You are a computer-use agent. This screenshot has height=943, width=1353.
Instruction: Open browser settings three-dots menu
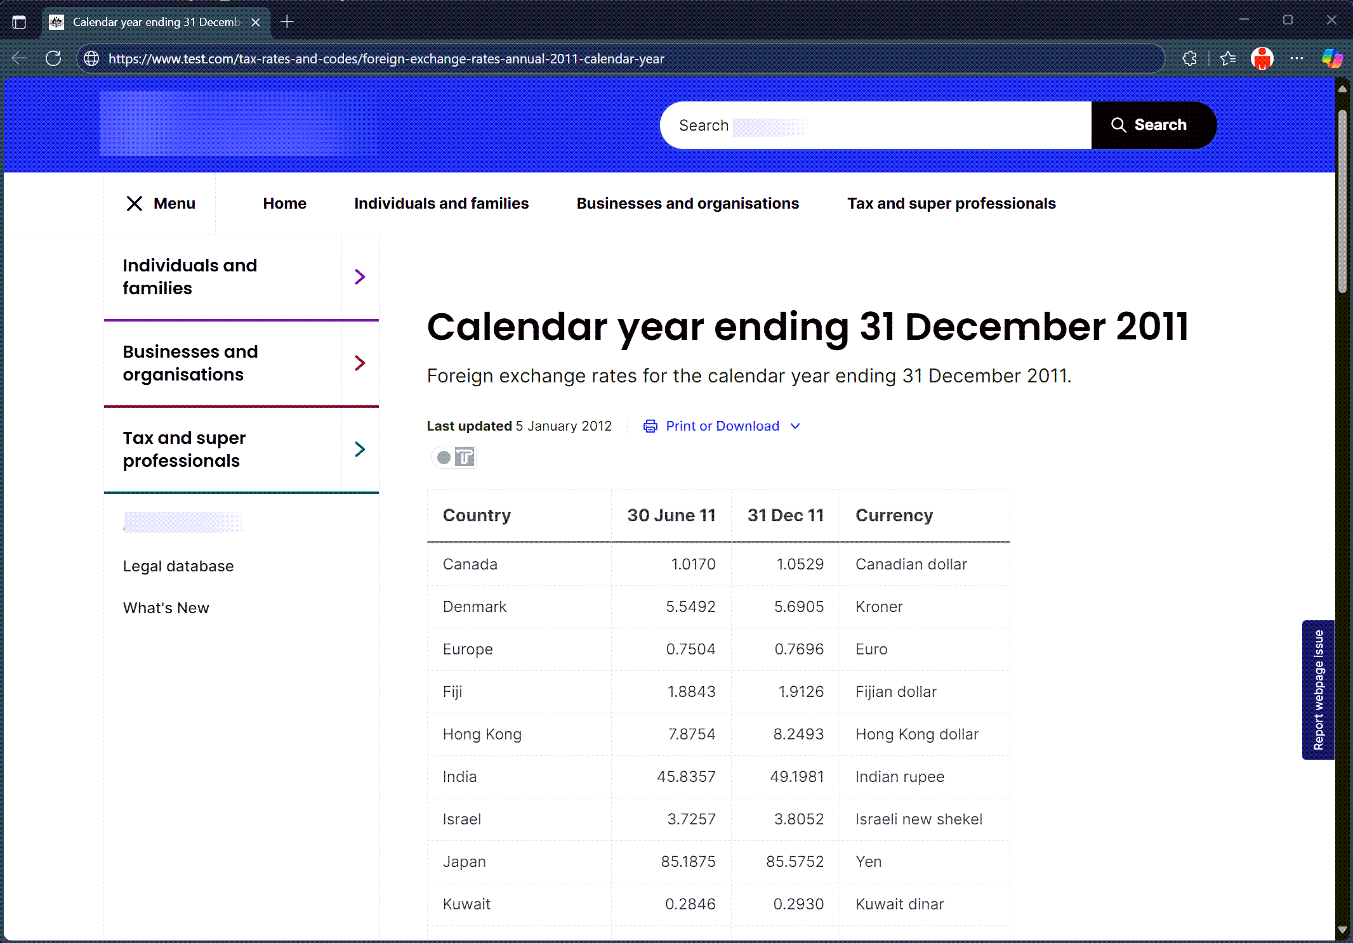point(1297,58)
